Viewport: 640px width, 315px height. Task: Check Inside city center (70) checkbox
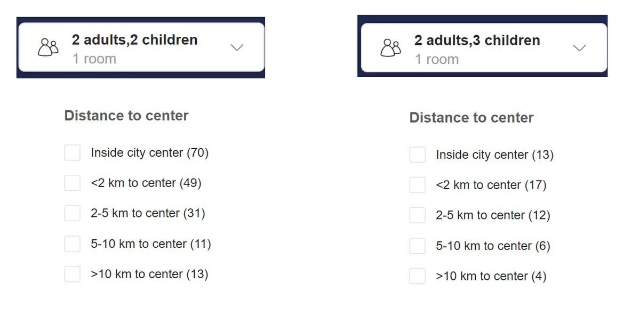click(x=73, y=153)
